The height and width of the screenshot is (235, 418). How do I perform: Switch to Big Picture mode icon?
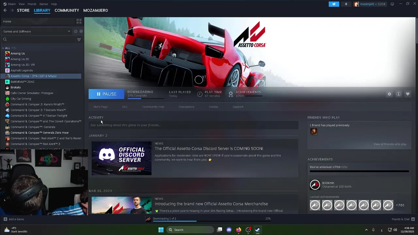click(392, 4)
